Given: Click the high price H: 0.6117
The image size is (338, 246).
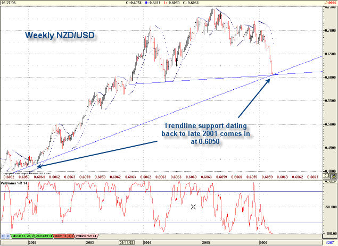Looking at the screenshot, I should click(x=152, y=3).
